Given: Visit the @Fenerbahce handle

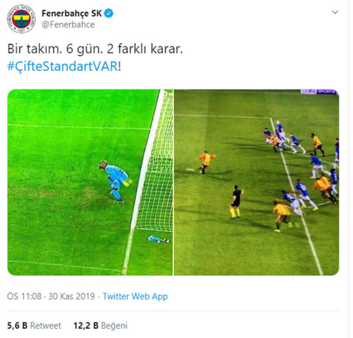Looking at the screenshot, I should click(x=68, y=25).
